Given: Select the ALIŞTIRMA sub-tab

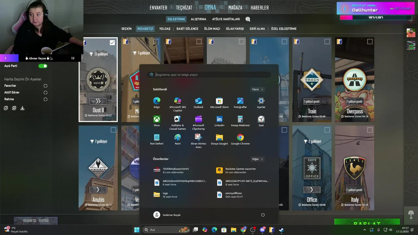Looking at the screenshot, I should pos(199,19).
